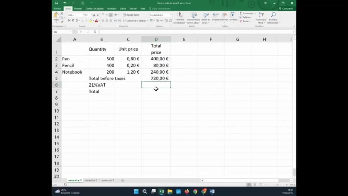Toggle underline with the S button
Viewport: 348px width, 196px height.
pos(77,20)
